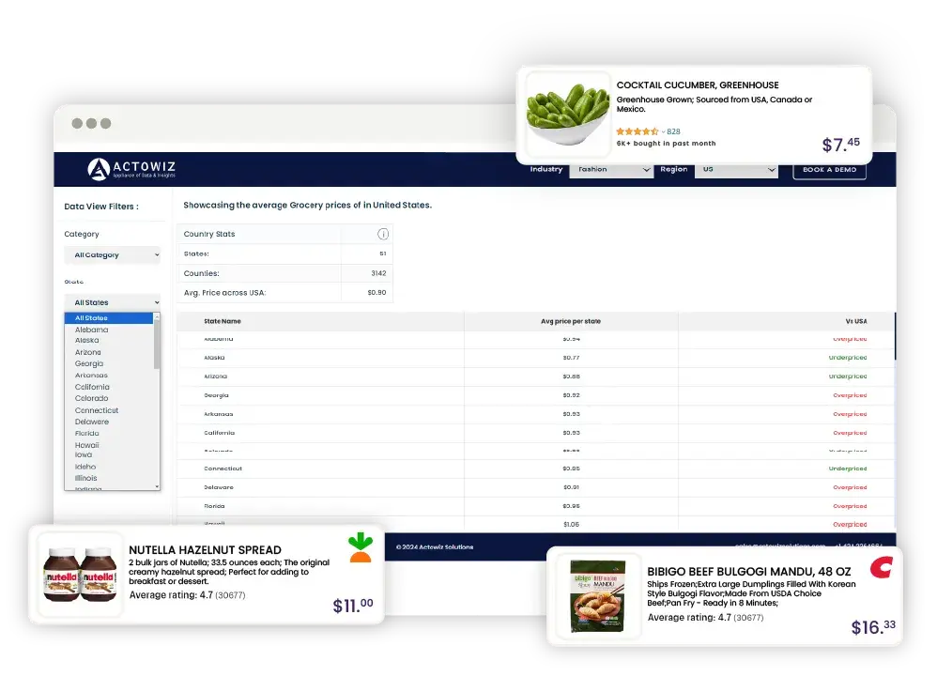Click the main table's right scrollbar
Viewport: 937px width, 676px height.
pos(895,336)
